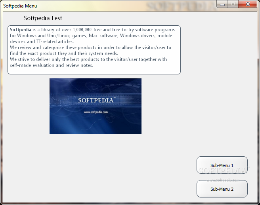
Task: Click the Softpedia banner image
Action: [96, 106]
